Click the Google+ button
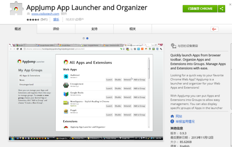 click(214, 29)
